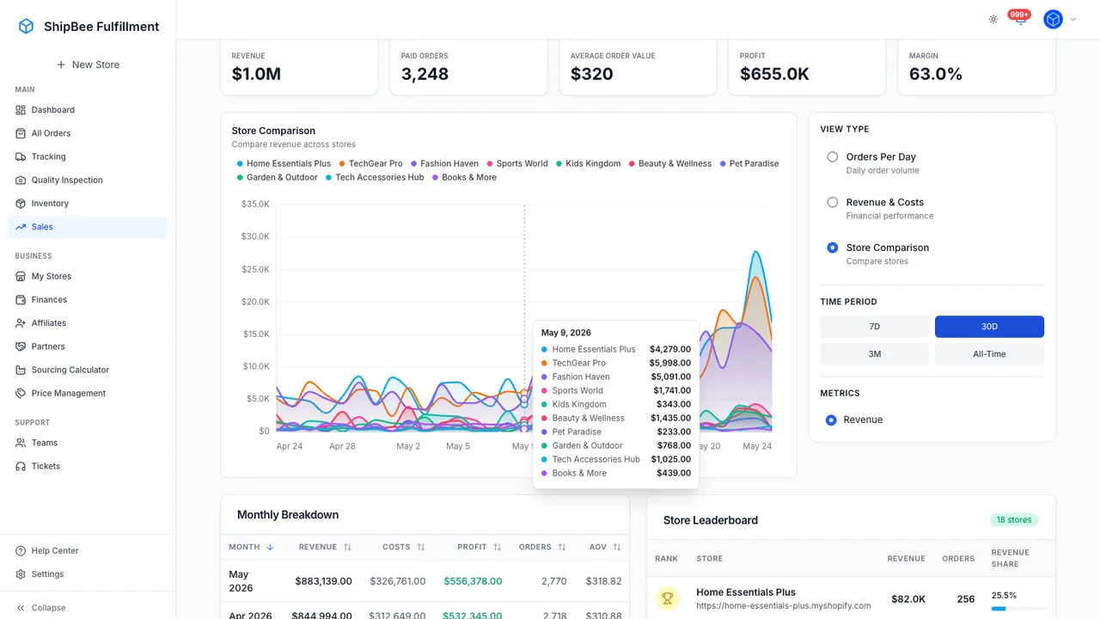Click the May 2026 row in Monthly Breakdown
Viewport: 1100px width, 619px height.
pos(425,581)
